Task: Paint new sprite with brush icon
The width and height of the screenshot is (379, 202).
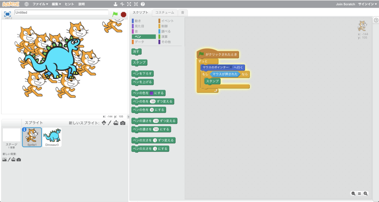Action: [x=110, y=123]
